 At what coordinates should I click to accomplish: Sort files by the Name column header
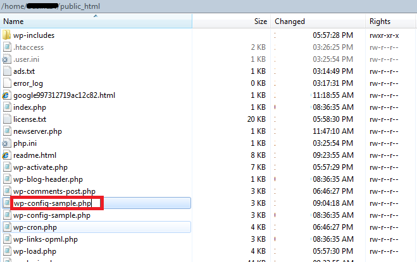point(95,21)
